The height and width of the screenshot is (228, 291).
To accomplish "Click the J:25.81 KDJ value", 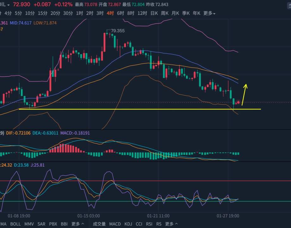I will 38,165.
